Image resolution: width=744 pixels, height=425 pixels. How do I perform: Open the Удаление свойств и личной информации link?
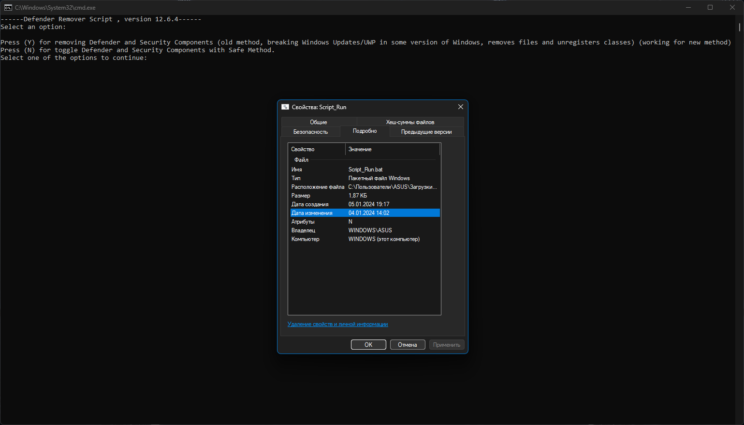(x=337, y=324)
